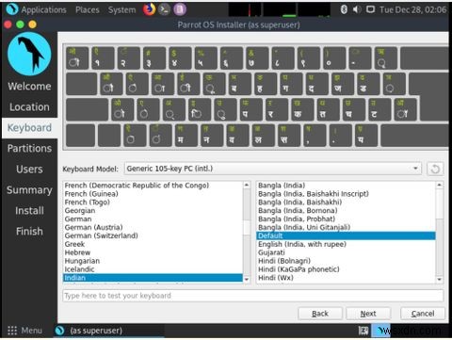Click scroll-up arrow of variant list

[440, 185]
